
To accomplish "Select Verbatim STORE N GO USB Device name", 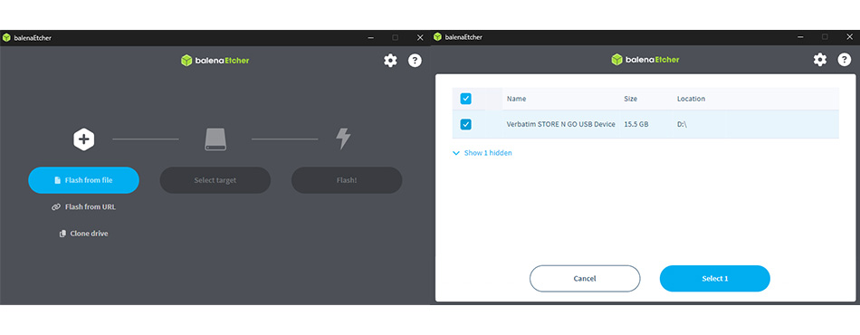I will 560,124.
